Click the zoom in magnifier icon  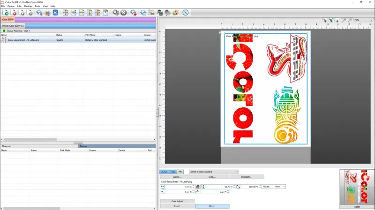click(344, 20)
